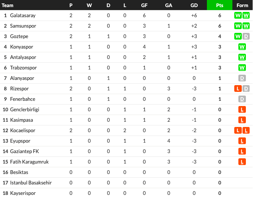The width and height of the screenshot is (253, 202).
Task: Click the Team column header
Action: click(7, 5)
